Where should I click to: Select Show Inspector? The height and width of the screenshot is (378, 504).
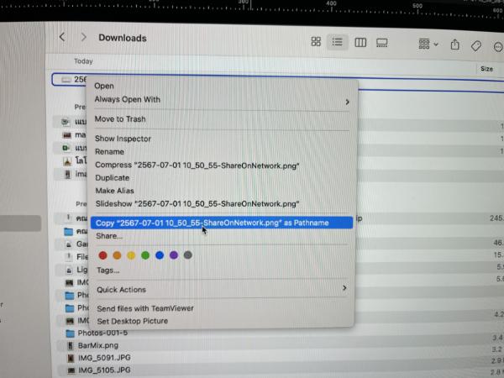coord(123,139)
